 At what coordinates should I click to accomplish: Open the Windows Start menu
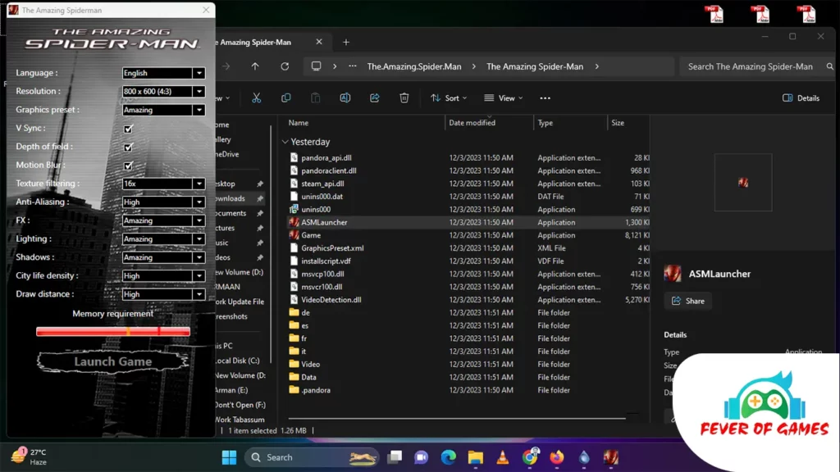[230, 457]
